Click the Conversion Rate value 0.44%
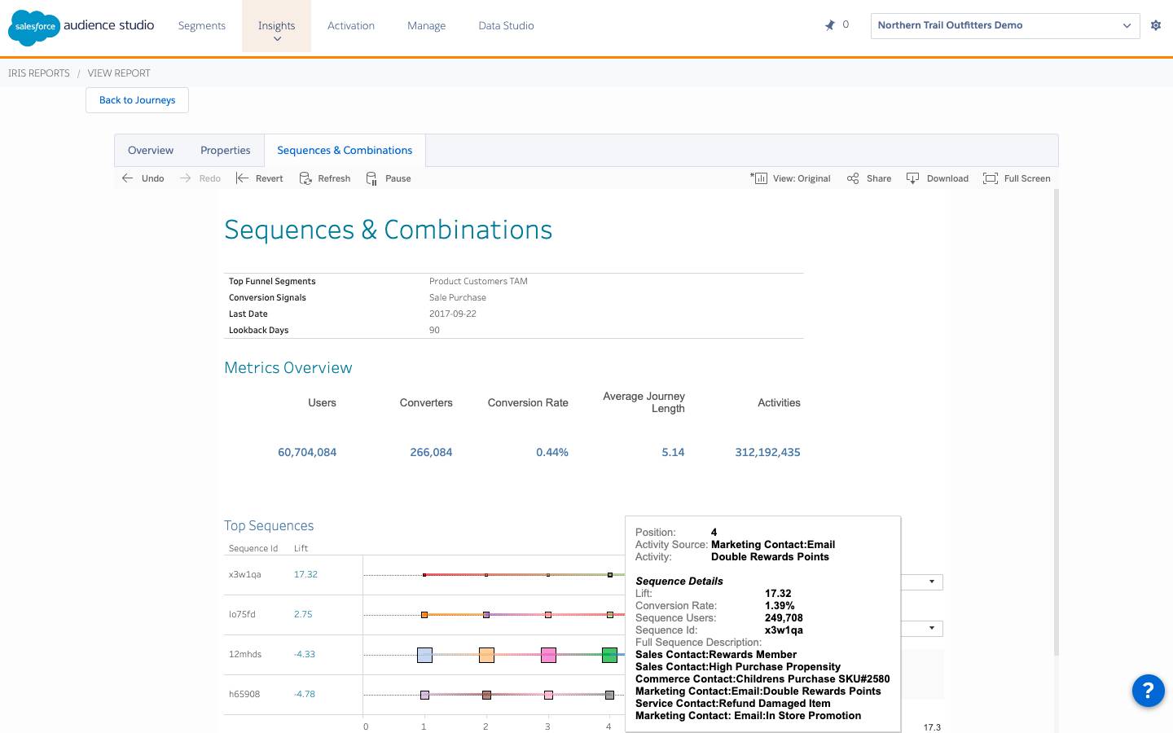The image size is (1173, 733). point(552,452)
